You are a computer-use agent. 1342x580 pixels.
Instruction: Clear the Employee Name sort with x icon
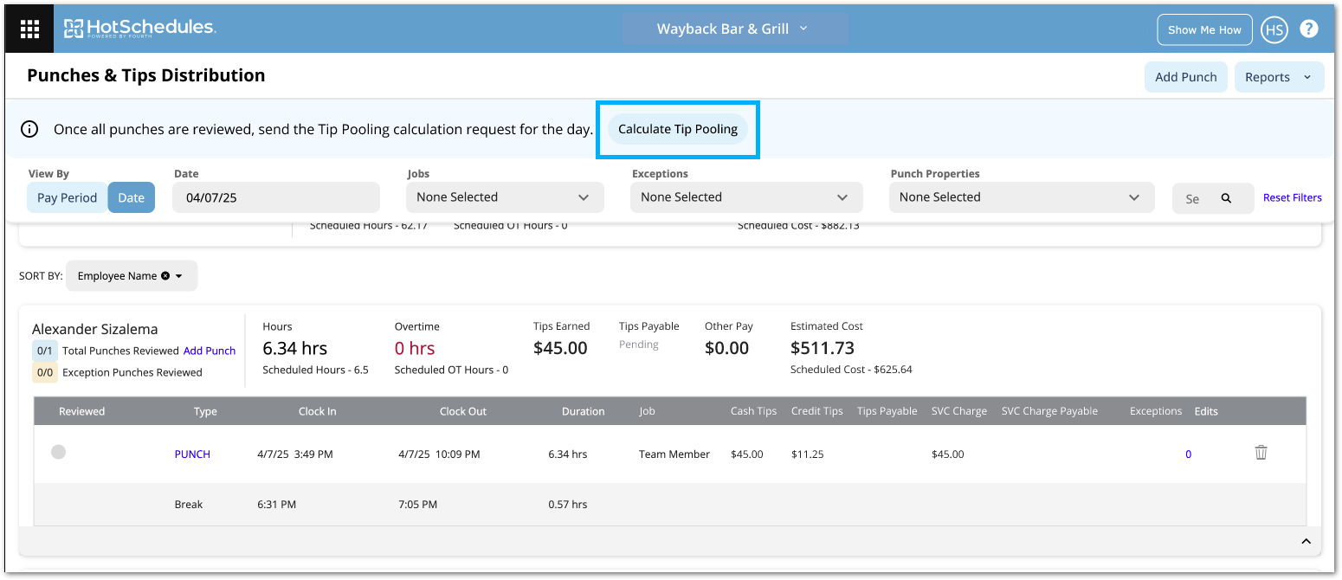click(165, 276)
